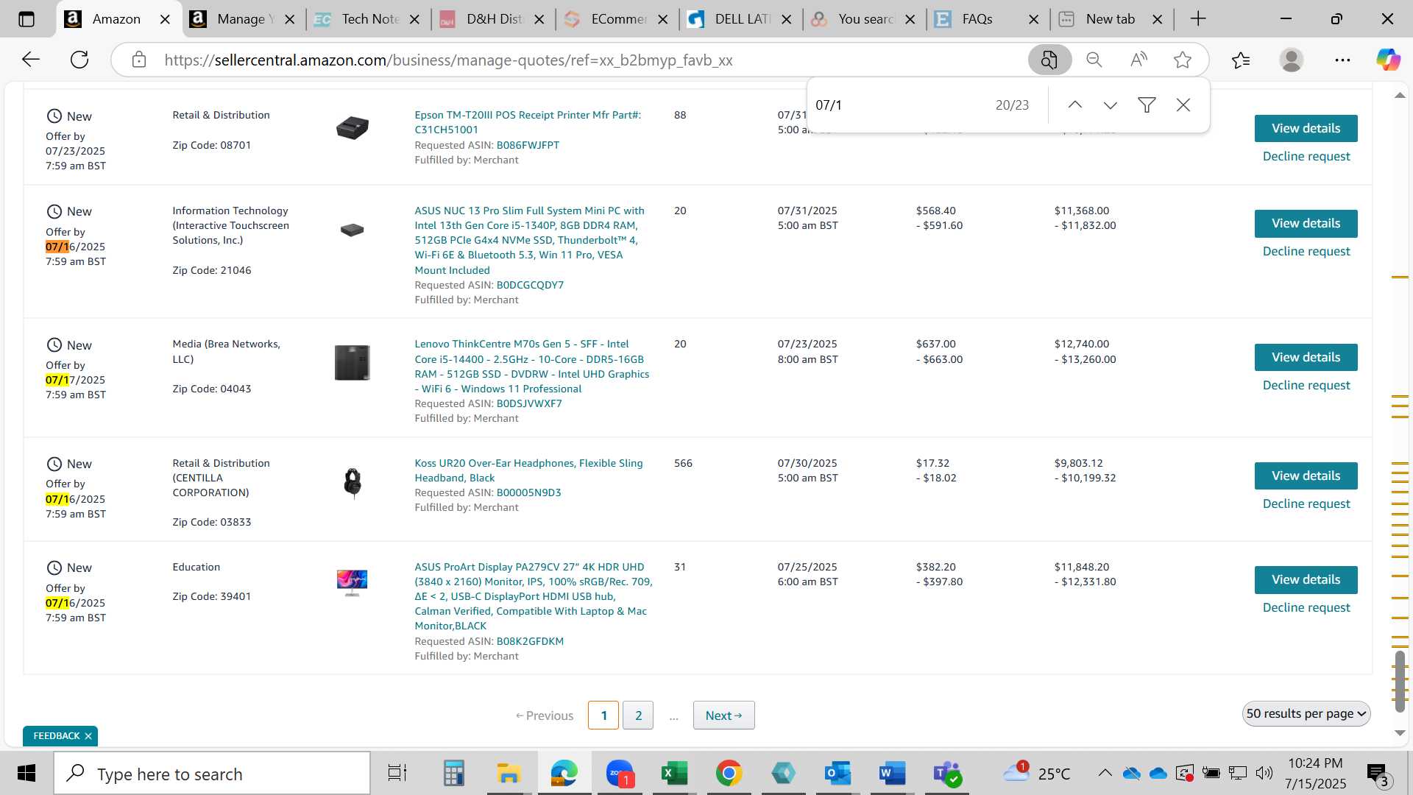Decline request for Koss UR20 headphones
The image size is (1413, 795).
(1306, 504)
